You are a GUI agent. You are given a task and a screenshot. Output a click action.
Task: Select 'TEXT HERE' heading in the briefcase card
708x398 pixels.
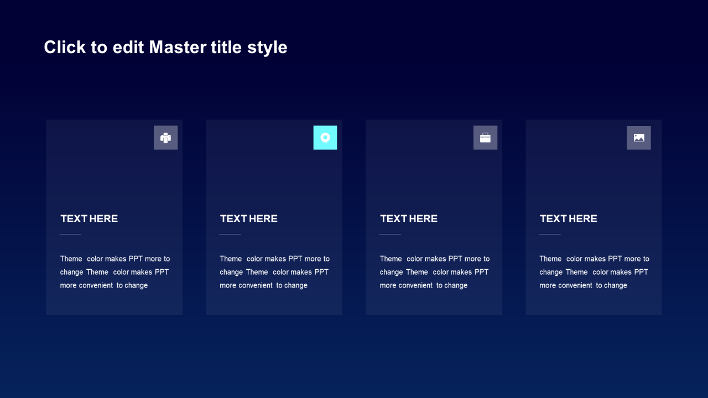point(409,219)
